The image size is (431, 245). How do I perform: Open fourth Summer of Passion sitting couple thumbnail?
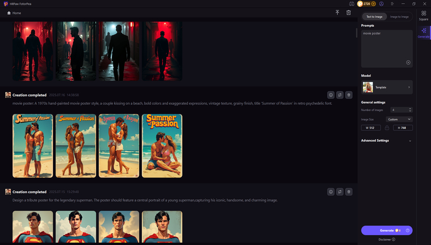coord(162,146)
